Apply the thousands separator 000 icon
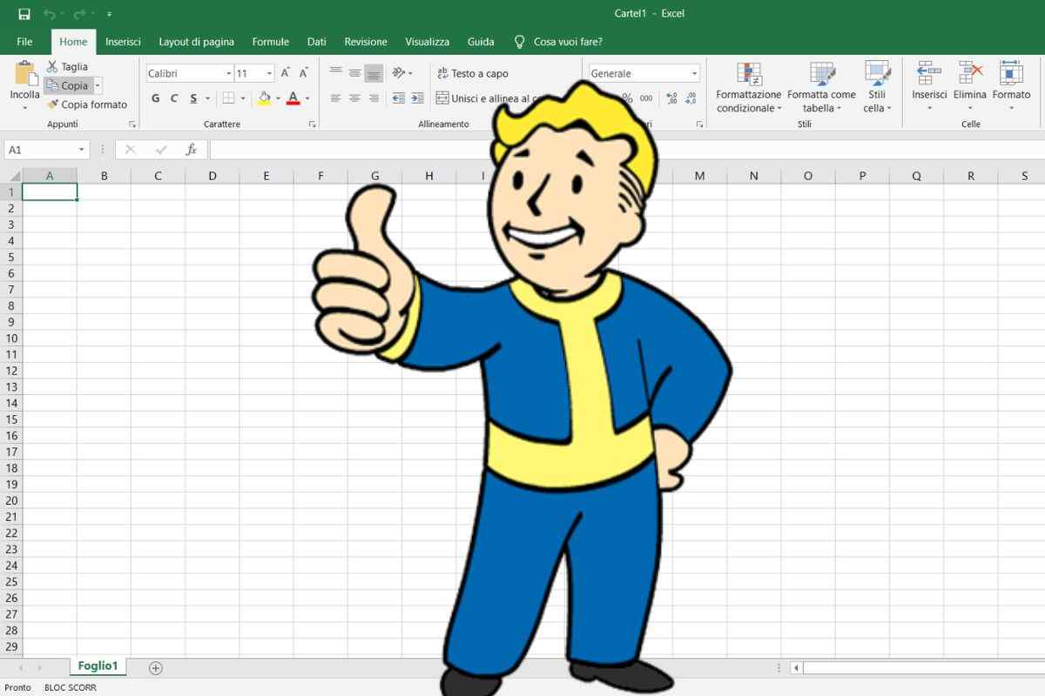This screenshot has height=696, width=1045. coord(646,98)
